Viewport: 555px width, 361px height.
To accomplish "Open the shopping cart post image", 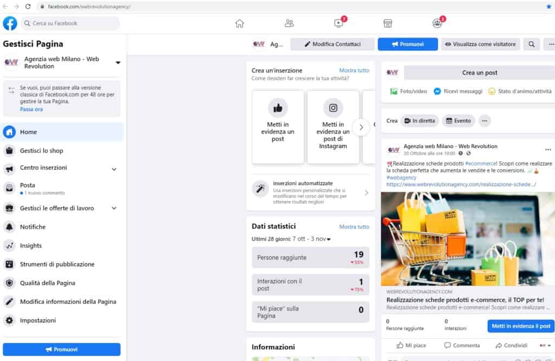I will 468,239.
